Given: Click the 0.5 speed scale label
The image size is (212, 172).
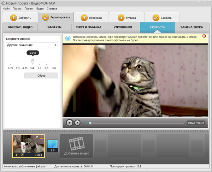Looking at the screenshot, I should pyautogui.click(x=18, y=68).
